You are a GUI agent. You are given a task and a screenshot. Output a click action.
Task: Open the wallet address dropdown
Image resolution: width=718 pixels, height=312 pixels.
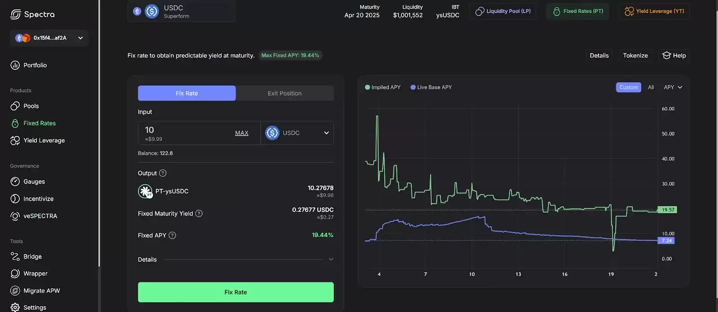(x=80, y=38)
